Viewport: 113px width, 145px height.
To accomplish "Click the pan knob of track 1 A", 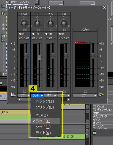I will (37, 23).
